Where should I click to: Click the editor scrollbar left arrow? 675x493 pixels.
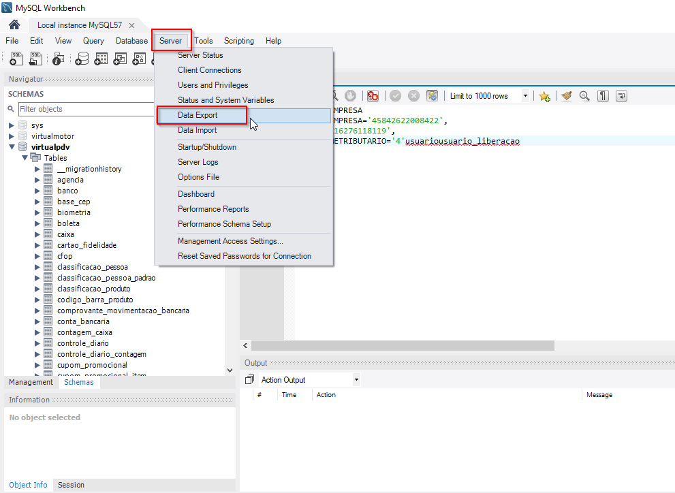(x=245, y=345)
